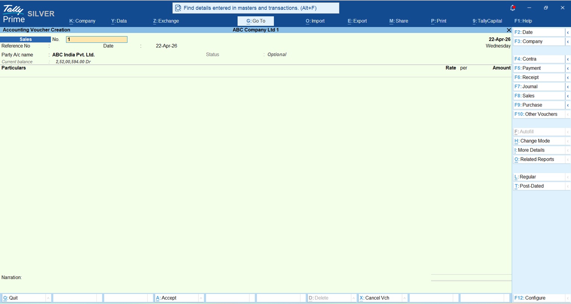Image resolution: width=571 pixels, height=304 pixels.
Task: Open the P: Print menu
Action: tap(438, 21)
